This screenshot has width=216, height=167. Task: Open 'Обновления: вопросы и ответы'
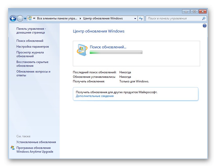coord(33,73)
